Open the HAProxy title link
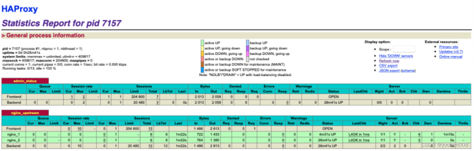 coord(20,9)
